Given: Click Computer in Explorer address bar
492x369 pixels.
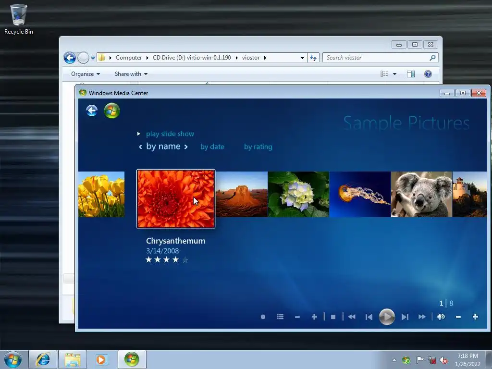Looking at the screenshot, I should click(x=129, y=58).
